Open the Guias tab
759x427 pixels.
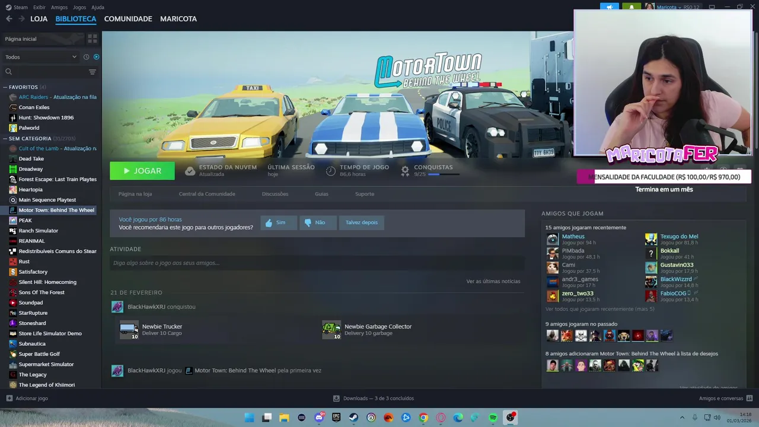tap(321, 194)
